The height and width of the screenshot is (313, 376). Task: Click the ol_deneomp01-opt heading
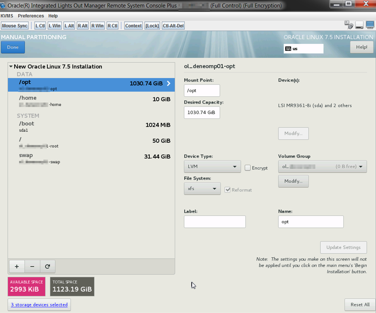point(209,66)
